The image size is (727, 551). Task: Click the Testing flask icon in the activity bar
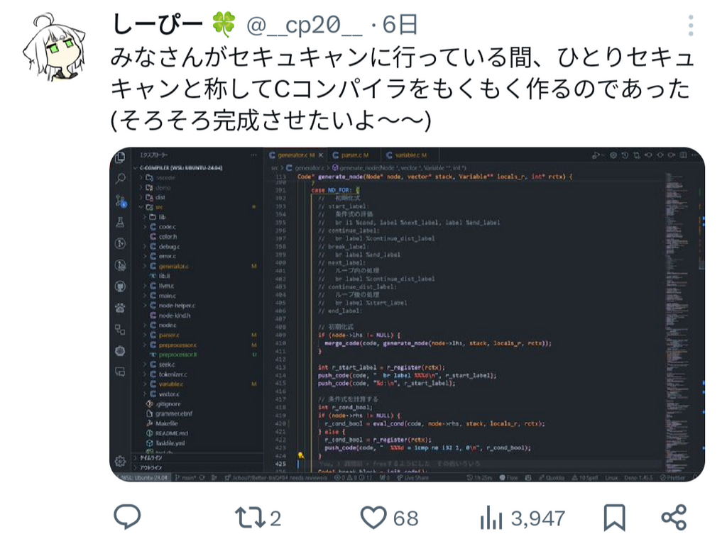[x=120, y=222]
